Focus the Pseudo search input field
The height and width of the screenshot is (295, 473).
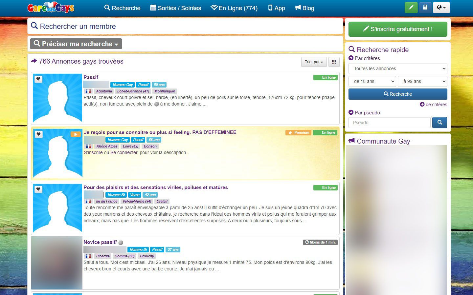389,123
